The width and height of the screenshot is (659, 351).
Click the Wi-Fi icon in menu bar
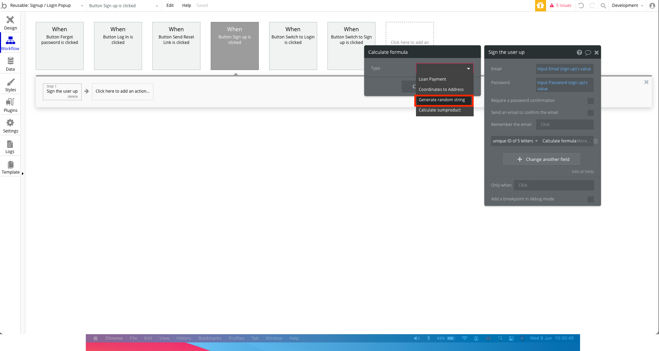point(464,338)
